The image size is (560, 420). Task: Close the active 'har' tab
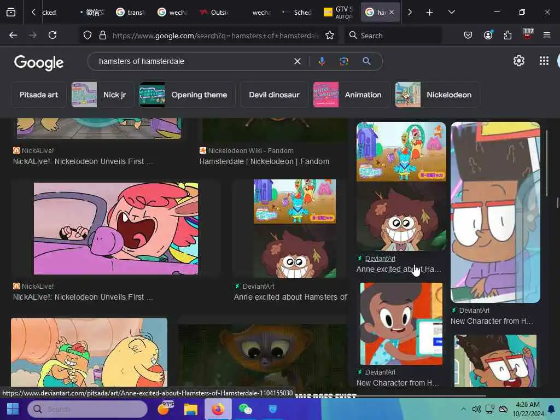point(392,12)
